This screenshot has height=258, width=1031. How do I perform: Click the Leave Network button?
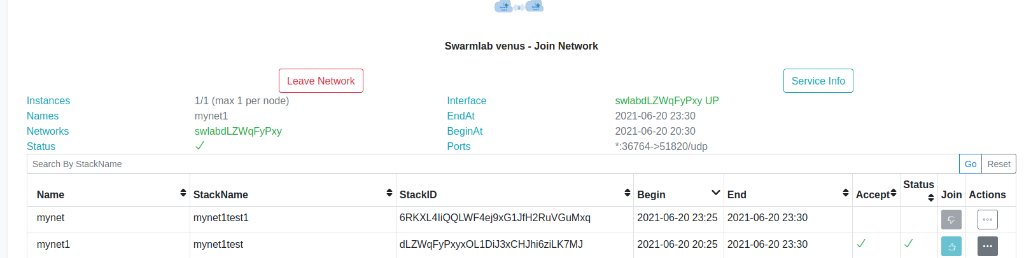pyautogui.click(x=321, y=81)
